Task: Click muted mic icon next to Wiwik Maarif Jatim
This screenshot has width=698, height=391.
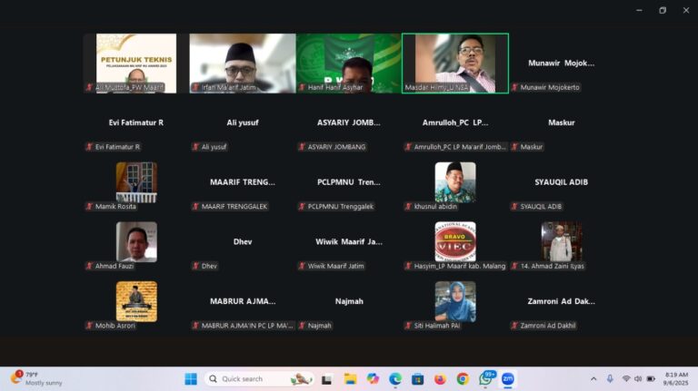Action: click(x=302, y=266)
